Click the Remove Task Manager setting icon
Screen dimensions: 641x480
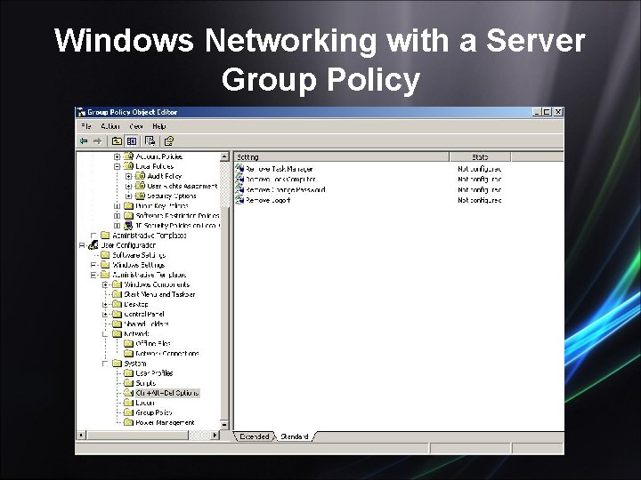(x=239, y=168)
